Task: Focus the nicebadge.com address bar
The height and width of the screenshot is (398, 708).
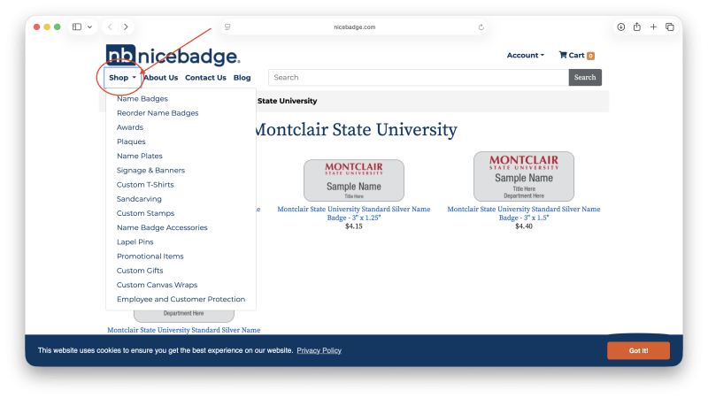Action: (355, 27)
